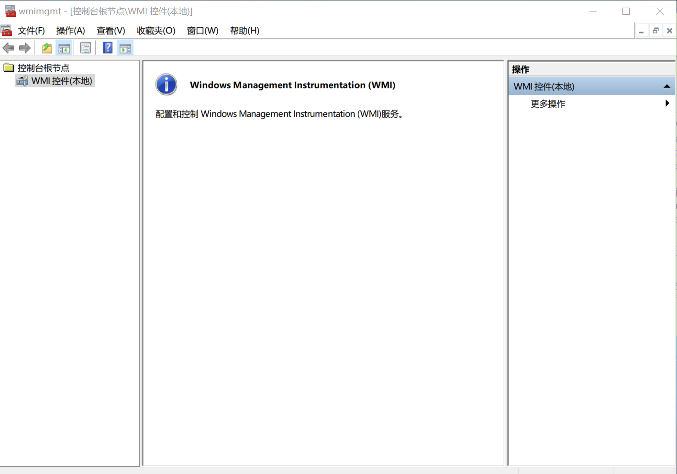The height and width of the screenshot is (474, 677).
Task: Select 控制台根节点 in the console tree
Action: tap(43, 68)
